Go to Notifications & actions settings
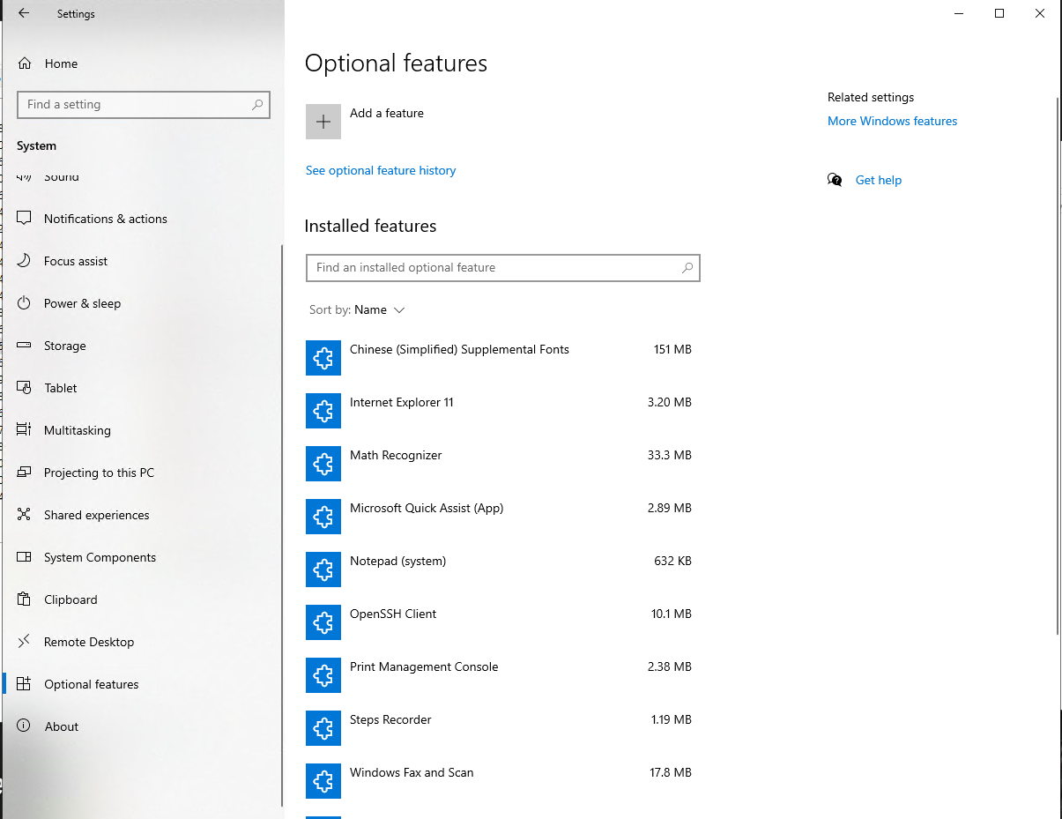The height and width of the screenshot is (819, 1062). tap(105, 219)
